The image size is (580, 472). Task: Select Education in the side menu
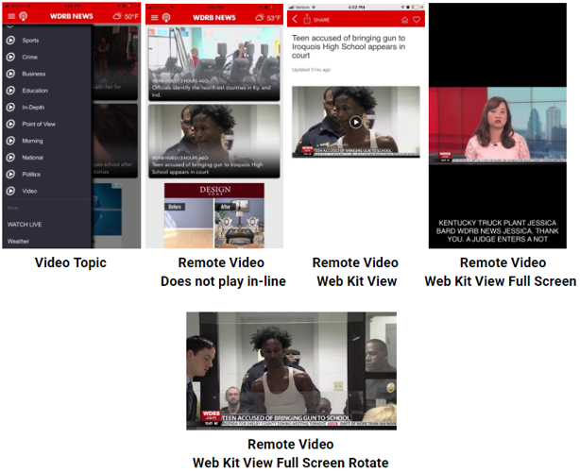(x=35, y=91)
